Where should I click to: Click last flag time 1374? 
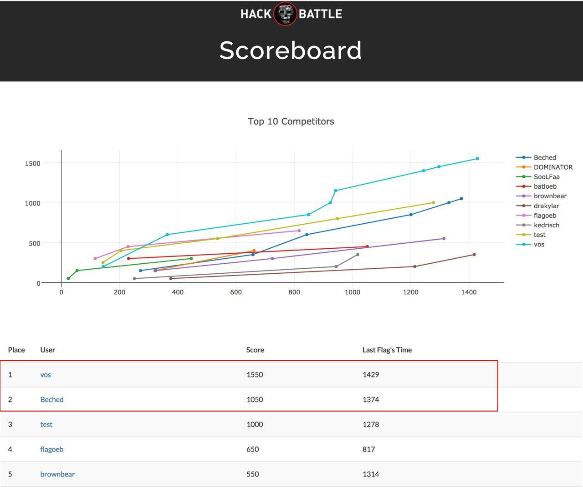(371, 400)
